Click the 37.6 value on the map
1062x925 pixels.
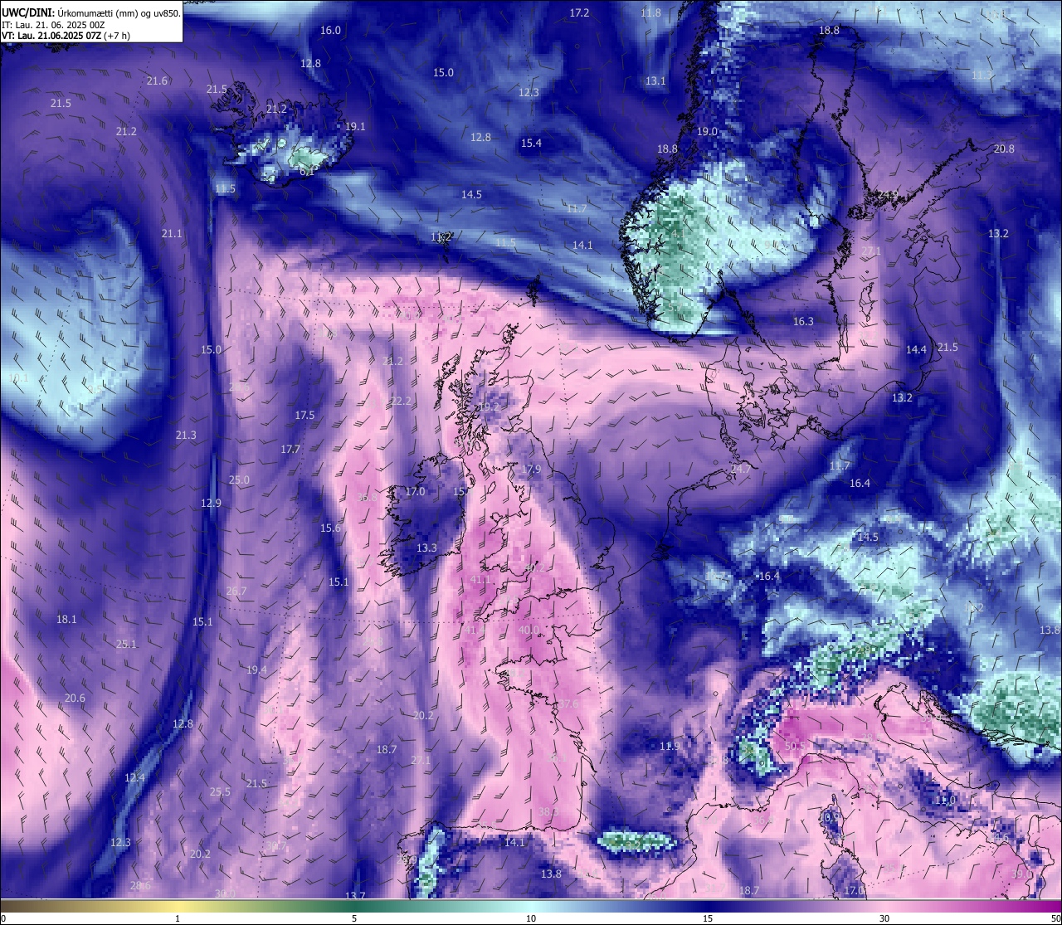tap(568, 703)
